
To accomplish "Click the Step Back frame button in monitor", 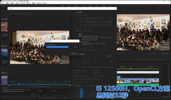I will (134, 60).
